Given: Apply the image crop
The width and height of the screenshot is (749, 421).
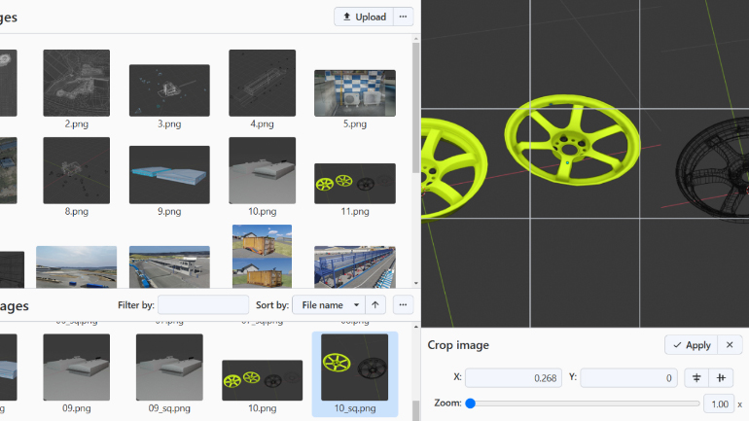Looking at the screenshot, I should (x=691, y=345).
